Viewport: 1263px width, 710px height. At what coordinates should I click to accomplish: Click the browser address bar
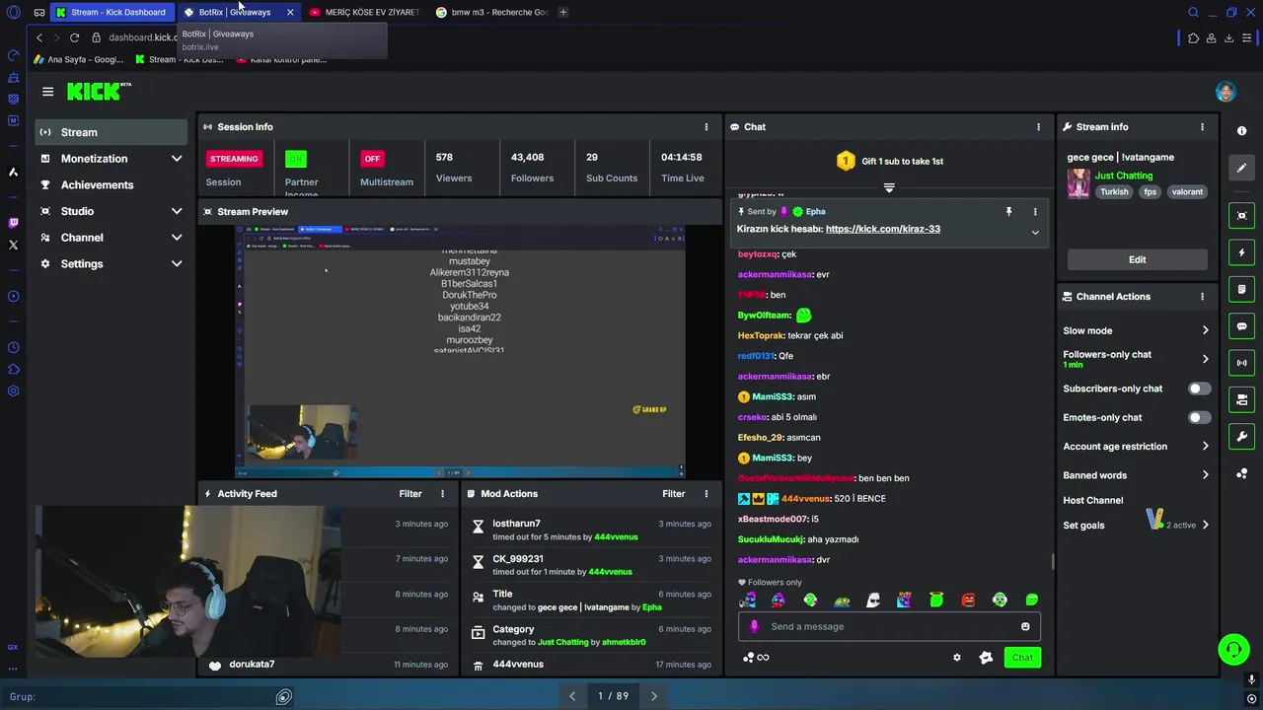[x=143, y=37]
